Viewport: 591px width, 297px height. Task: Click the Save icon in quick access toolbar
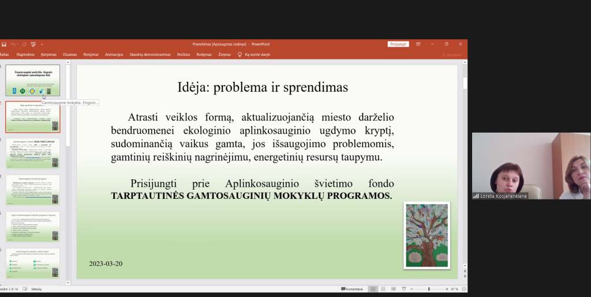point(4,44)
